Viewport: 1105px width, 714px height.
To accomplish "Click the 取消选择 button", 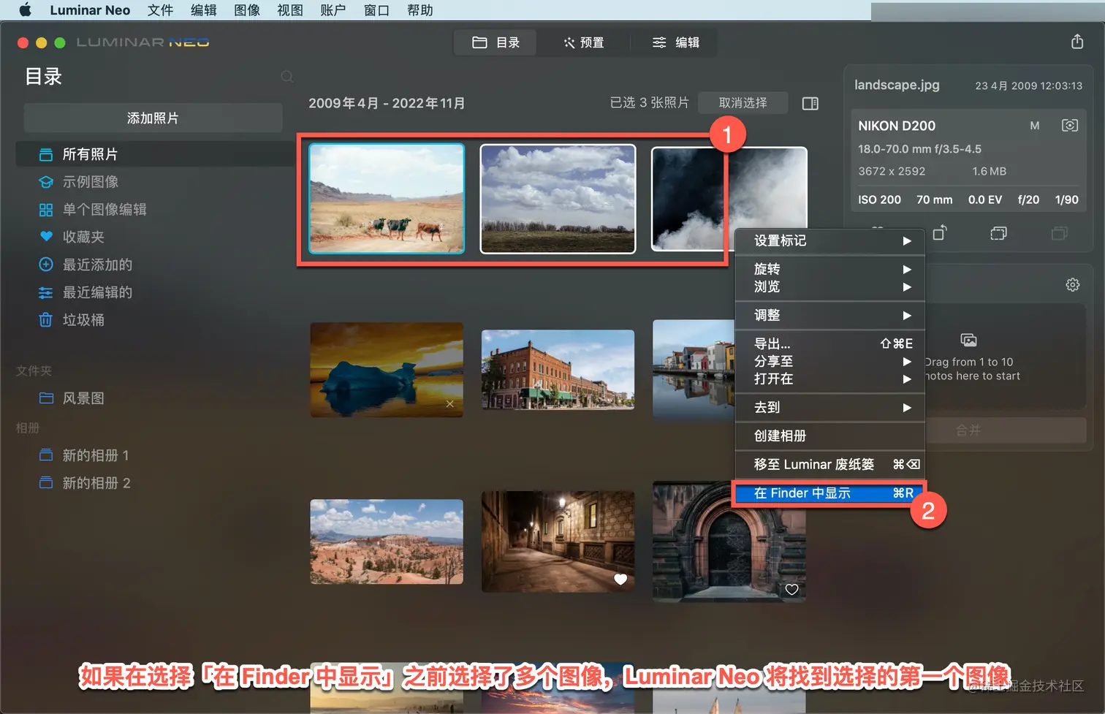I will [x=743, y=103].
